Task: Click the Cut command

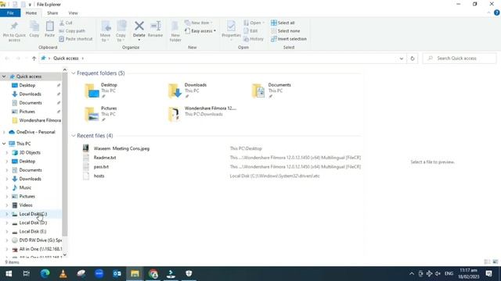Action: 66,23
